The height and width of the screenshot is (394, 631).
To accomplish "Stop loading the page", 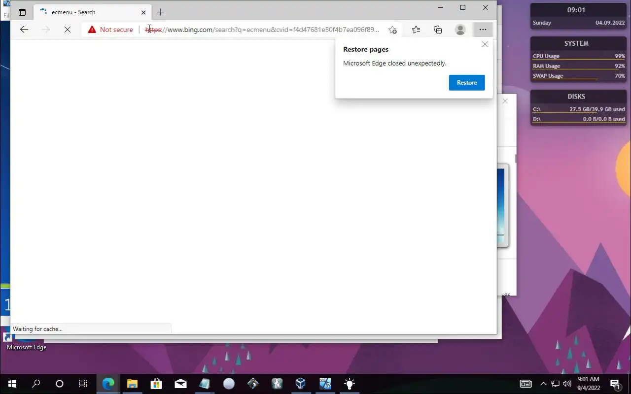I will pyautogui.click(x=68, y=30).
